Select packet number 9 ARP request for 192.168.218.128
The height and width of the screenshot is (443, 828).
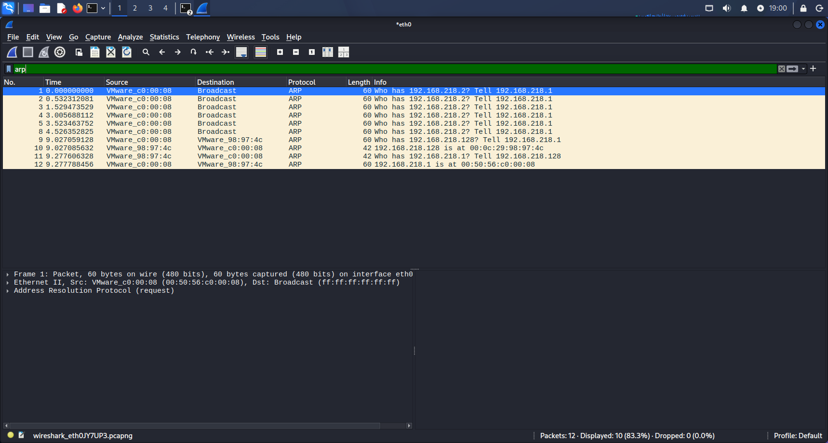[414, 140]
